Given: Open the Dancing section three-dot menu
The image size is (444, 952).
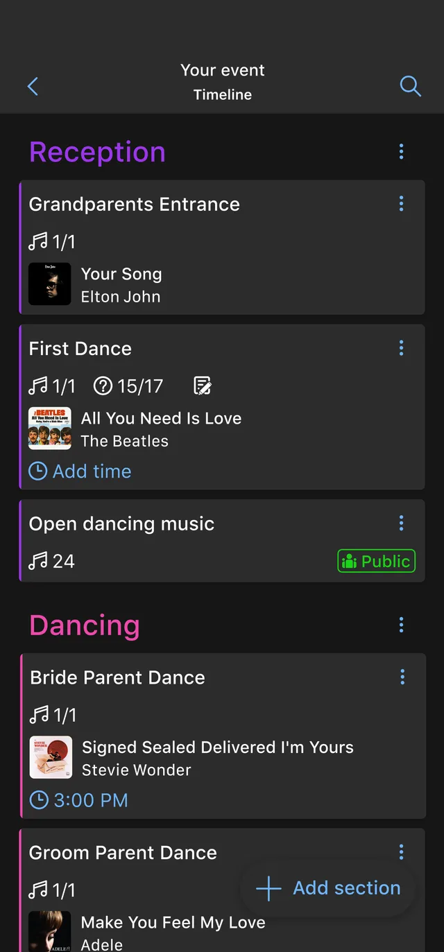Looking at the screenshot, I should (x=401, y=625).
